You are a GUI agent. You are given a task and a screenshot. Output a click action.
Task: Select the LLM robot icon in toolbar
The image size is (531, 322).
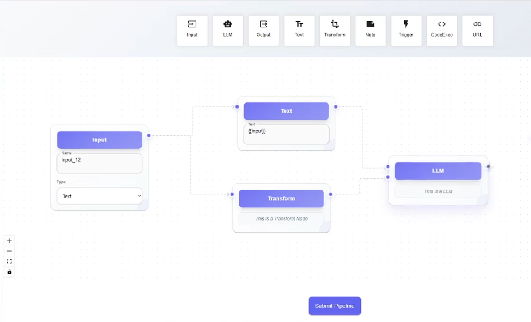pos(228,24)
